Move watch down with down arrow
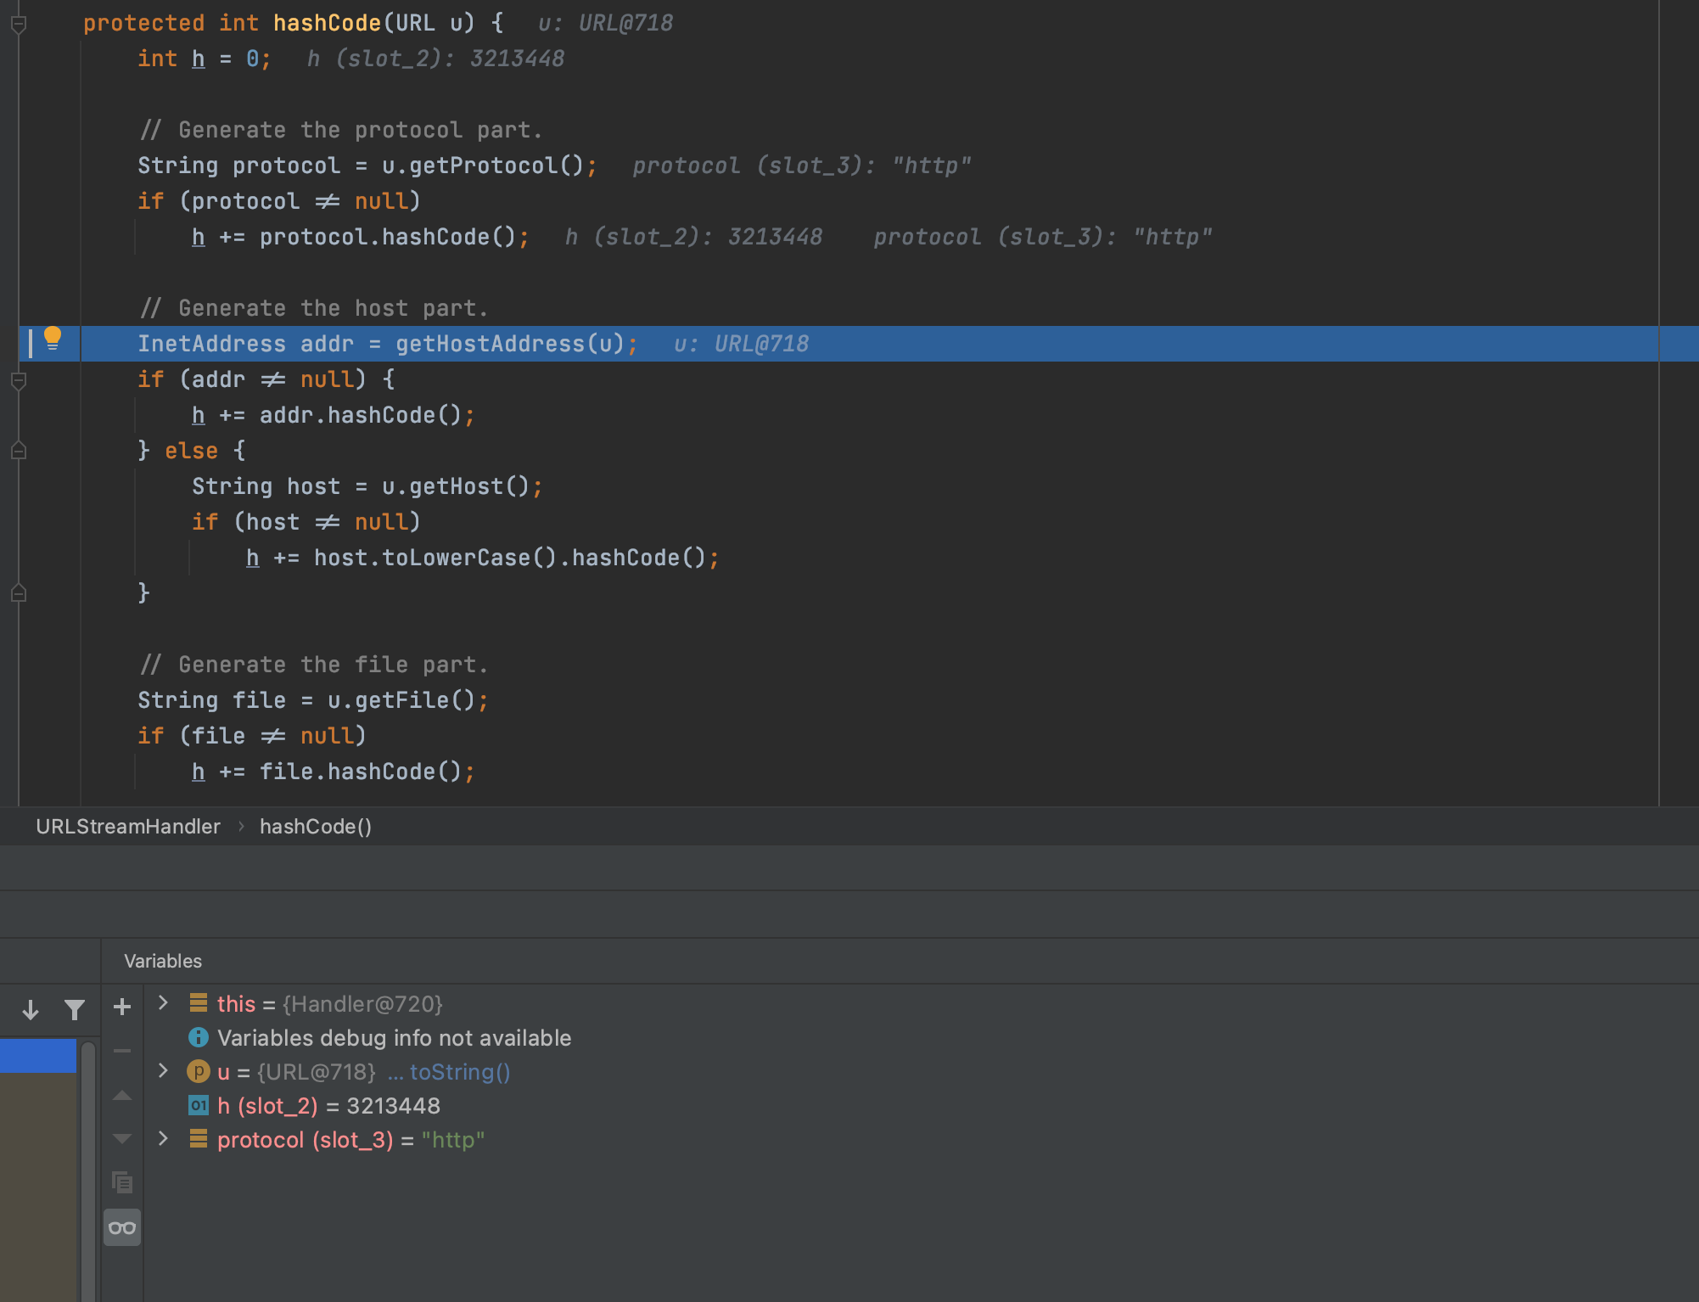The image size is (1699, 1302). pos(122,1138)
